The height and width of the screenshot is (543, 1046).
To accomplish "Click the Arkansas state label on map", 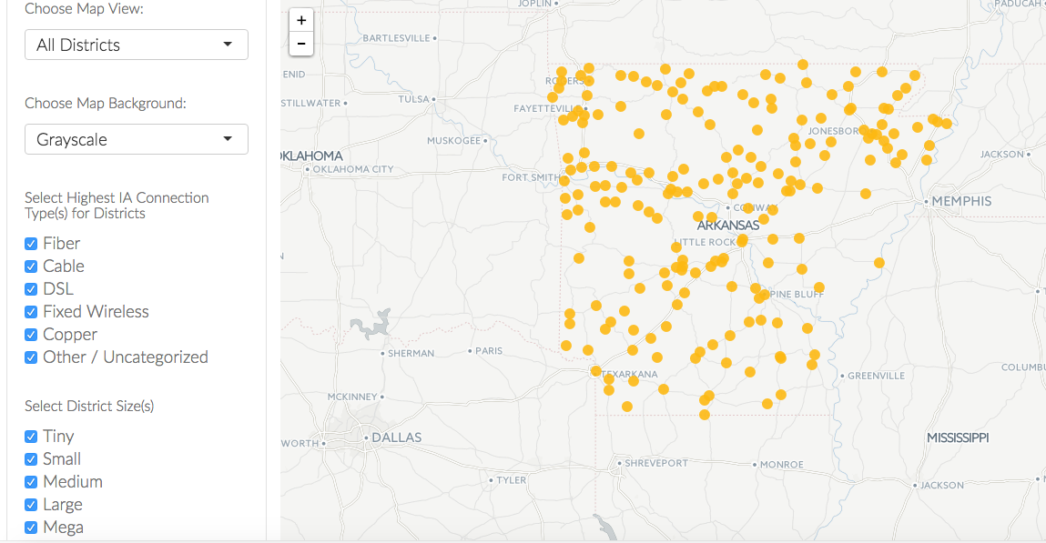I will [727, 226].
